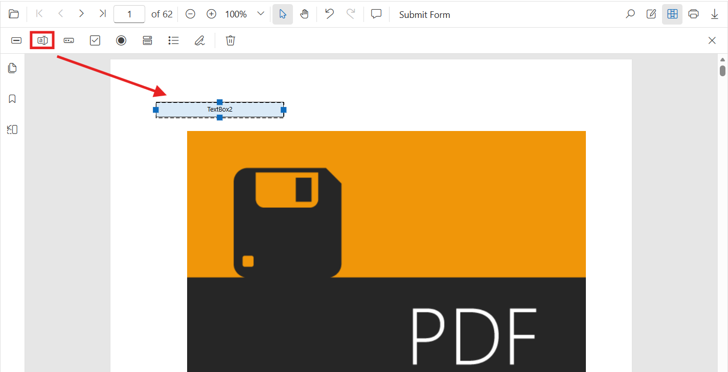Click the "of 62" page count text
728x372 pixels.
coord(162,14)
